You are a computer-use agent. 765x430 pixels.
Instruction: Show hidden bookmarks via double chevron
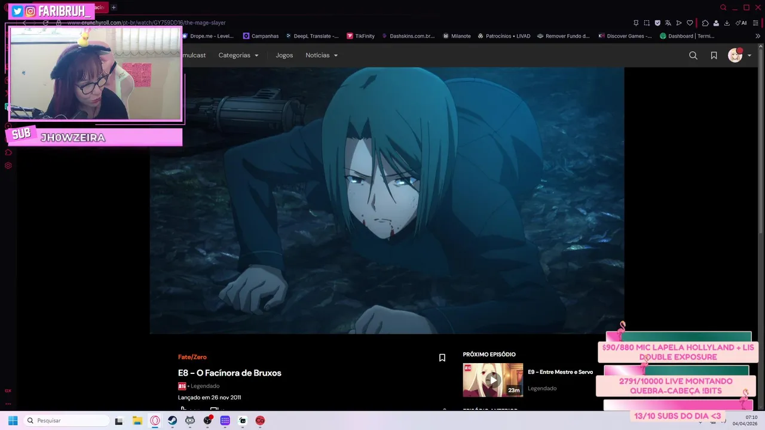[758, 36]
